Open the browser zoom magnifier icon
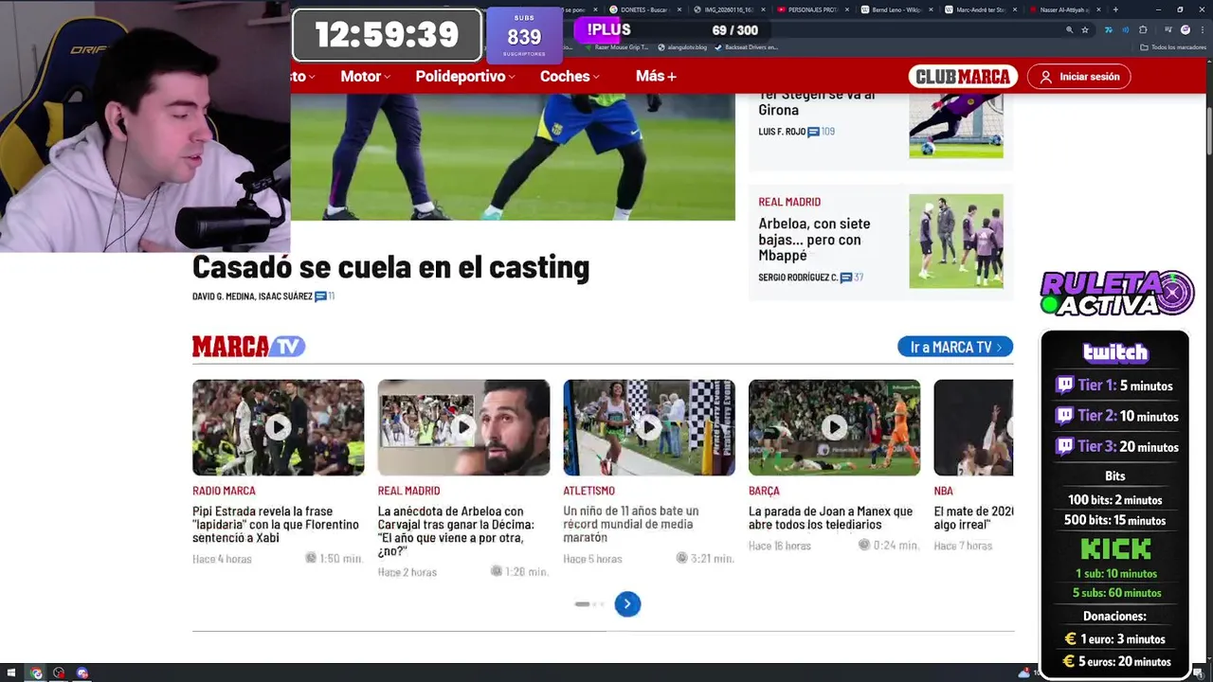1213x682 pixels. click(1070, 29)
